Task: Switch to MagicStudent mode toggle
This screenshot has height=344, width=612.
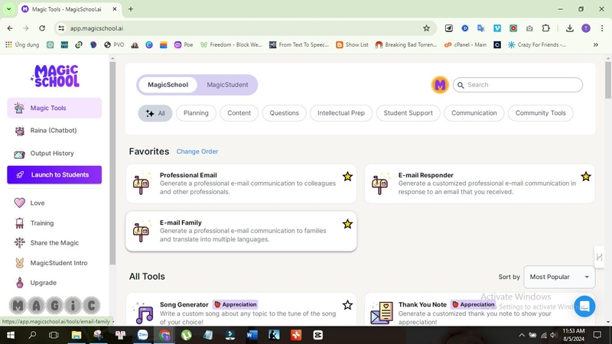Action: tap(227, 85)
